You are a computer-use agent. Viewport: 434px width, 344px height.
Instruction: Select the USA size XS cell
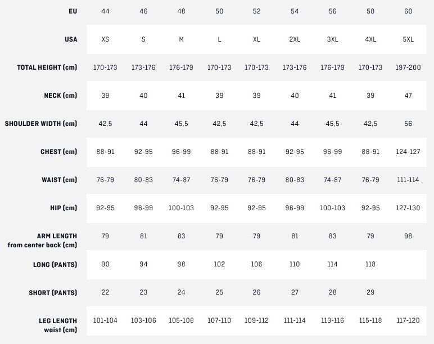click(105, 39)
